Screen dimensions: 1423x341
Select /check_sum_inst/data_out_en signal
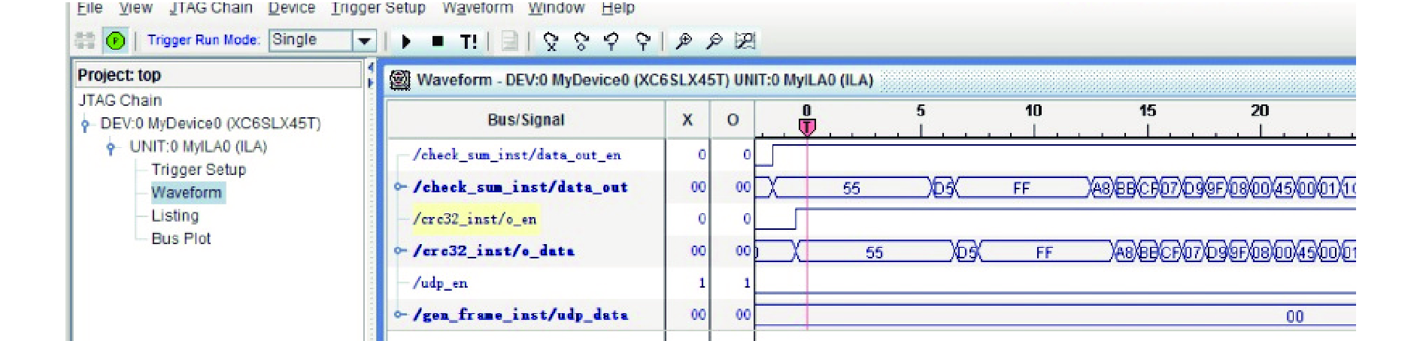coord(517,155)
